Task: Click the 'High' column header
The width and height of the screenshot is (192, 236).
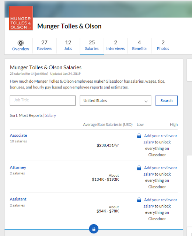Action: point(174,125)
